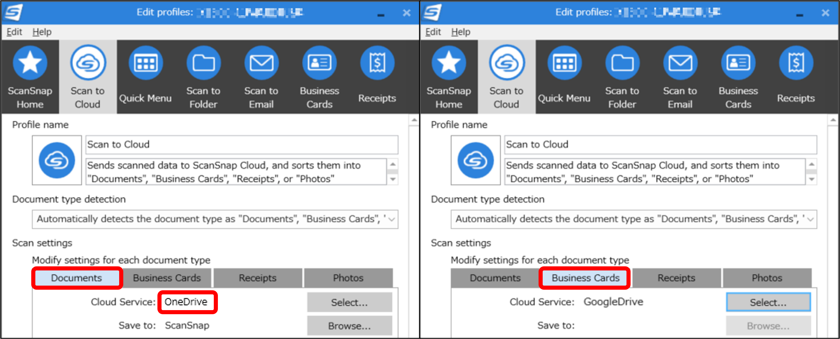Close the right Edit profiles window
The height and width of the screenshot is (339, 840).
(825, 13)
